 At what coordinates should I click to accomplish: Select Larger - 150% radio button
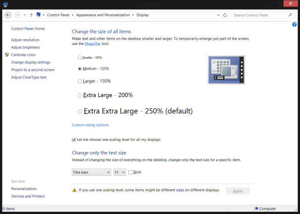coord(79,81)
